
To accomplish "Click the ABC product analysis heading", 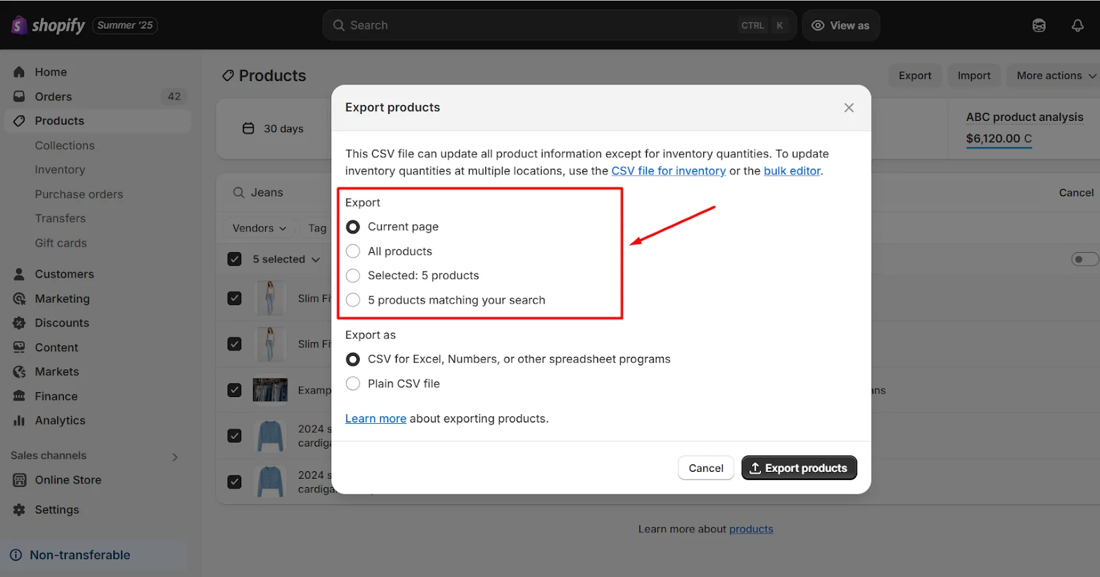I will pos(1024,117).
